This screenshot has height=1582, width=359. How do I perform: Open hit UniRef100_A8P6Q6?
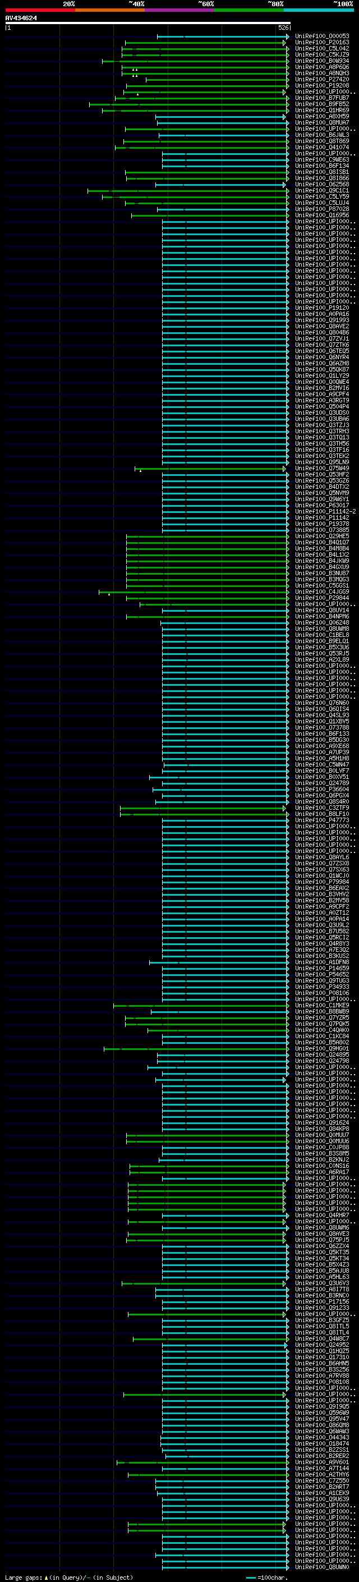click(322, 67)
